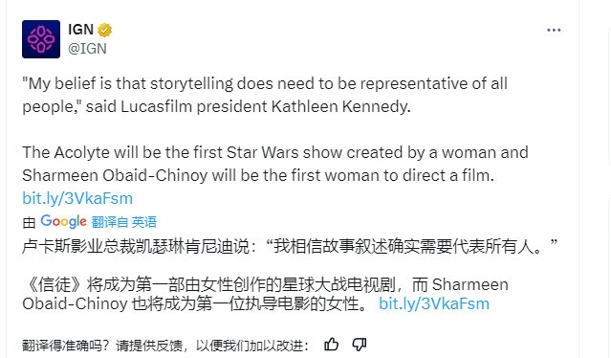Click the 翻译自 英语 link
This screenshot has width=611, height=358.
(124, 222)
